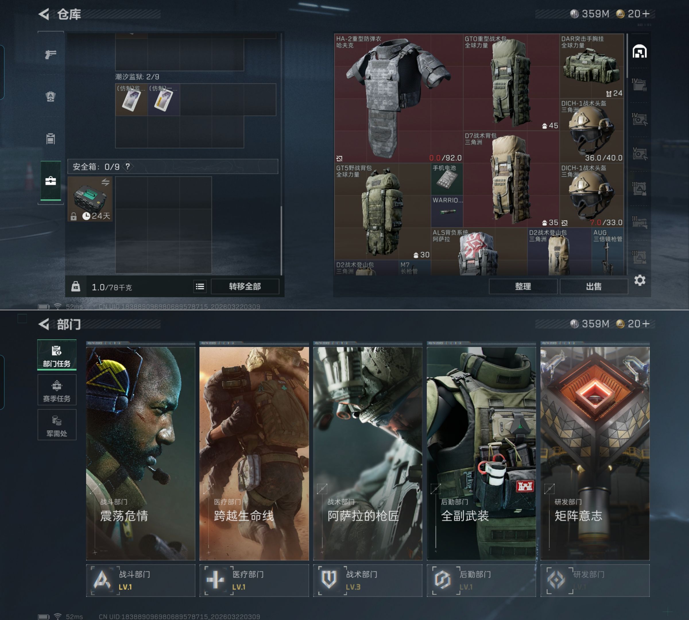Select the HA-2 heavy body armor item

tap(398, 98)
